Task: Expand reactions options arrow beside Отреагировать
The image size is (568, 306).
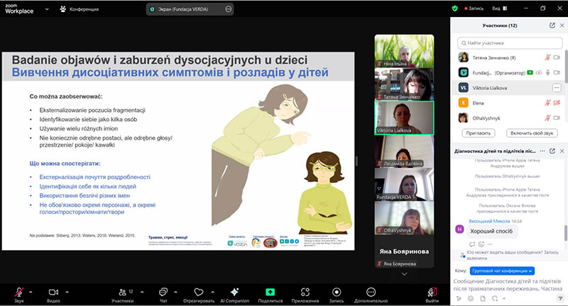Action: pyautogui.click(x=212, y=292)
